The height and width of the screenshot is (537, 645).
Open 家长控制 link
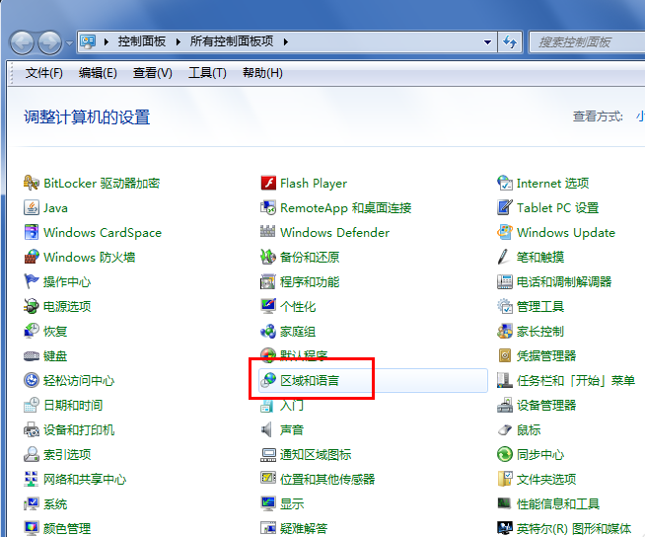pyautogui.click(x=540, y=332)
